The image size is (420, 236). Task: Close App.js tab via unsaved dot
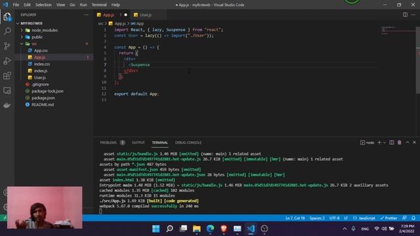click(125, 14)
